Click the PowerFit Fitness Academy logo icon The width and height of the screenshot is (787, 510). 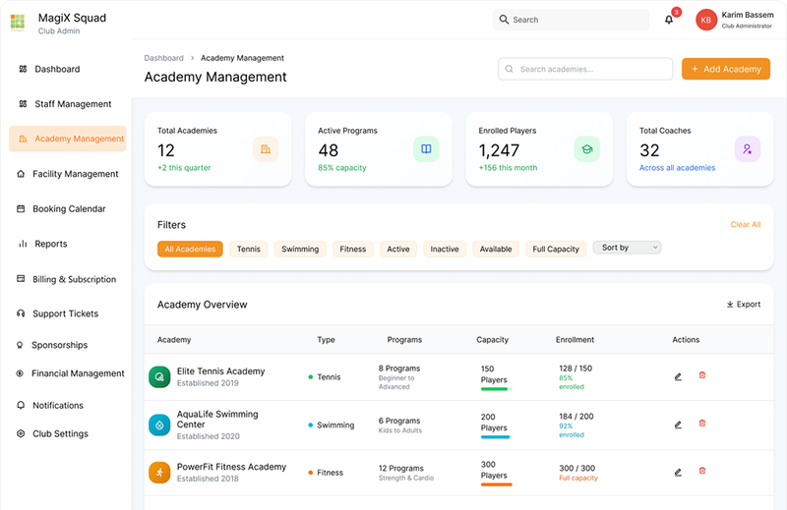[159, 473]
